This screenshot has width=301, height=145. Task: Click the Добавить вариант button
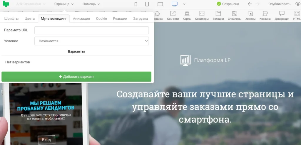pyautogui.click(x=76, y=77)
